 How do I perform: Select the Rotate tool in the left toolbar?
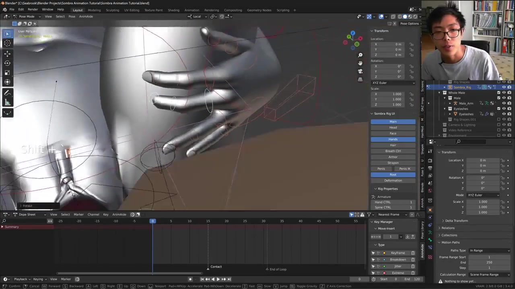tap(7, 63)
